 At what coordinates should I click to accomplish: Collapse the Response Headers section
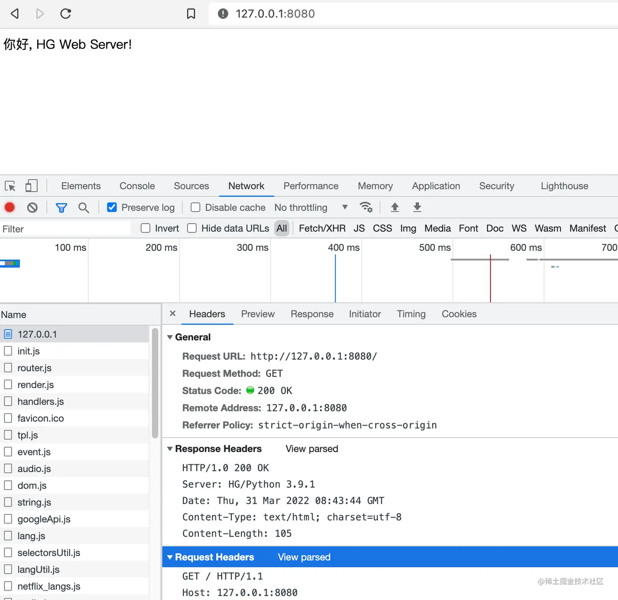pos(170,449)
